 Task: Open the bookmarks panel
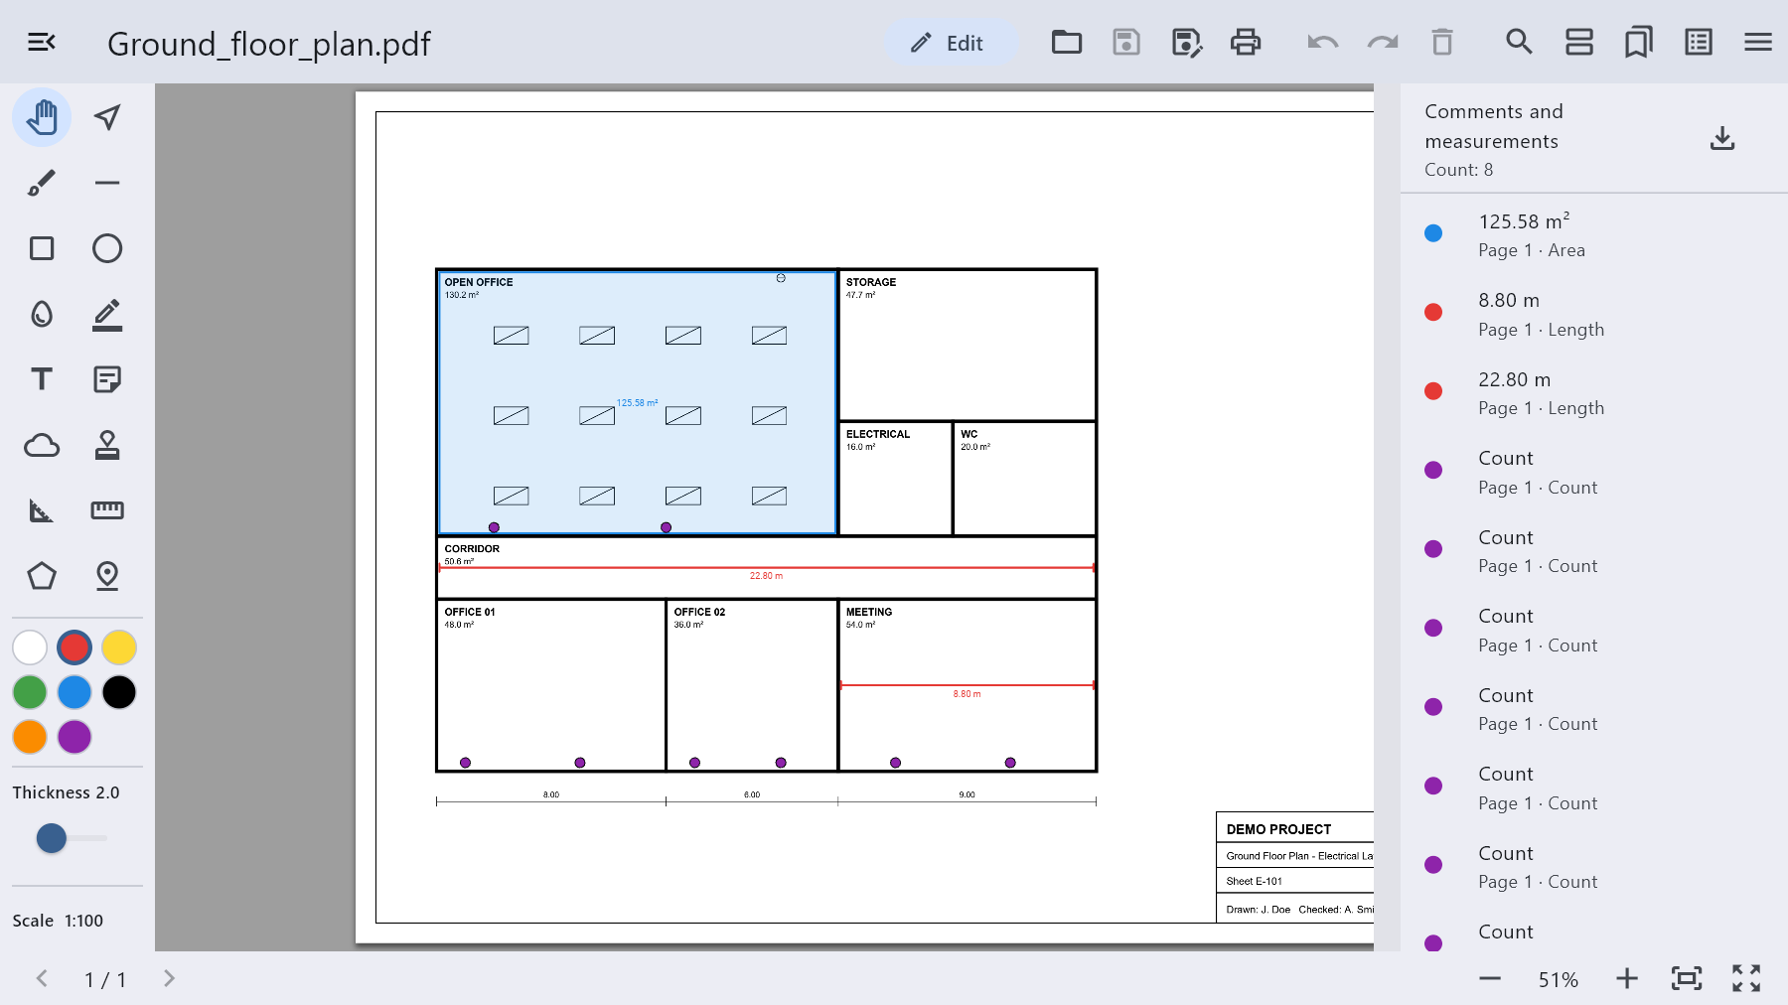(1639, 42)
